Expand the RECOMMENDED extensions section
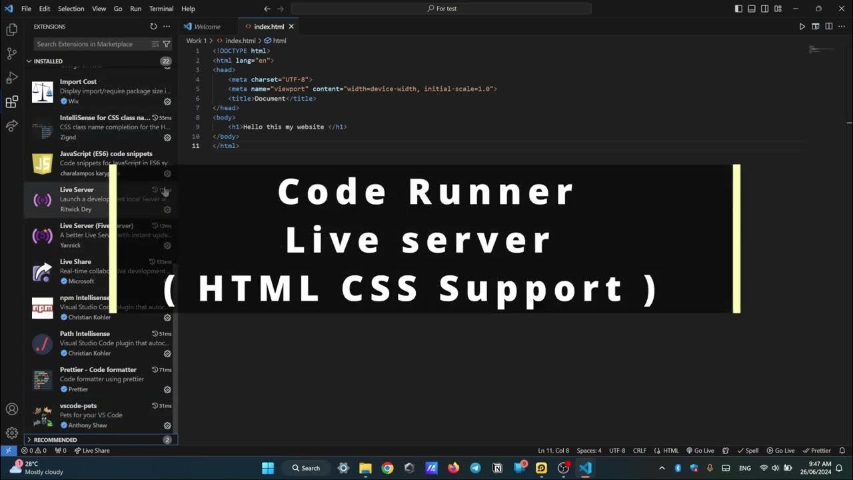 (x=100, y=440)
